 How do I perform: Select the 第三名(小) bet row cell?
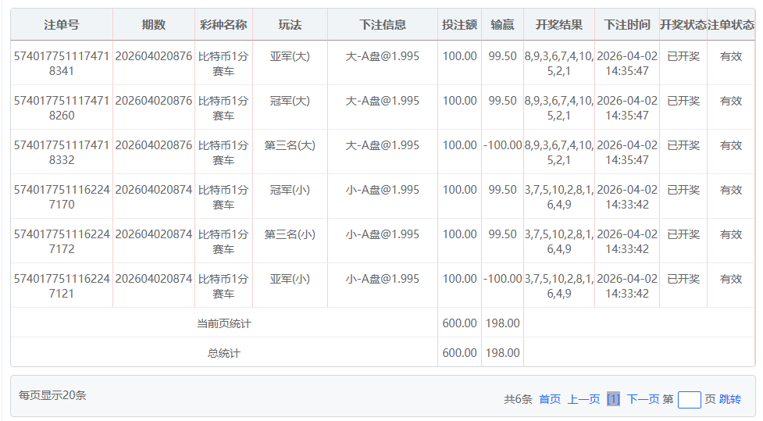[x=290, y=234]
